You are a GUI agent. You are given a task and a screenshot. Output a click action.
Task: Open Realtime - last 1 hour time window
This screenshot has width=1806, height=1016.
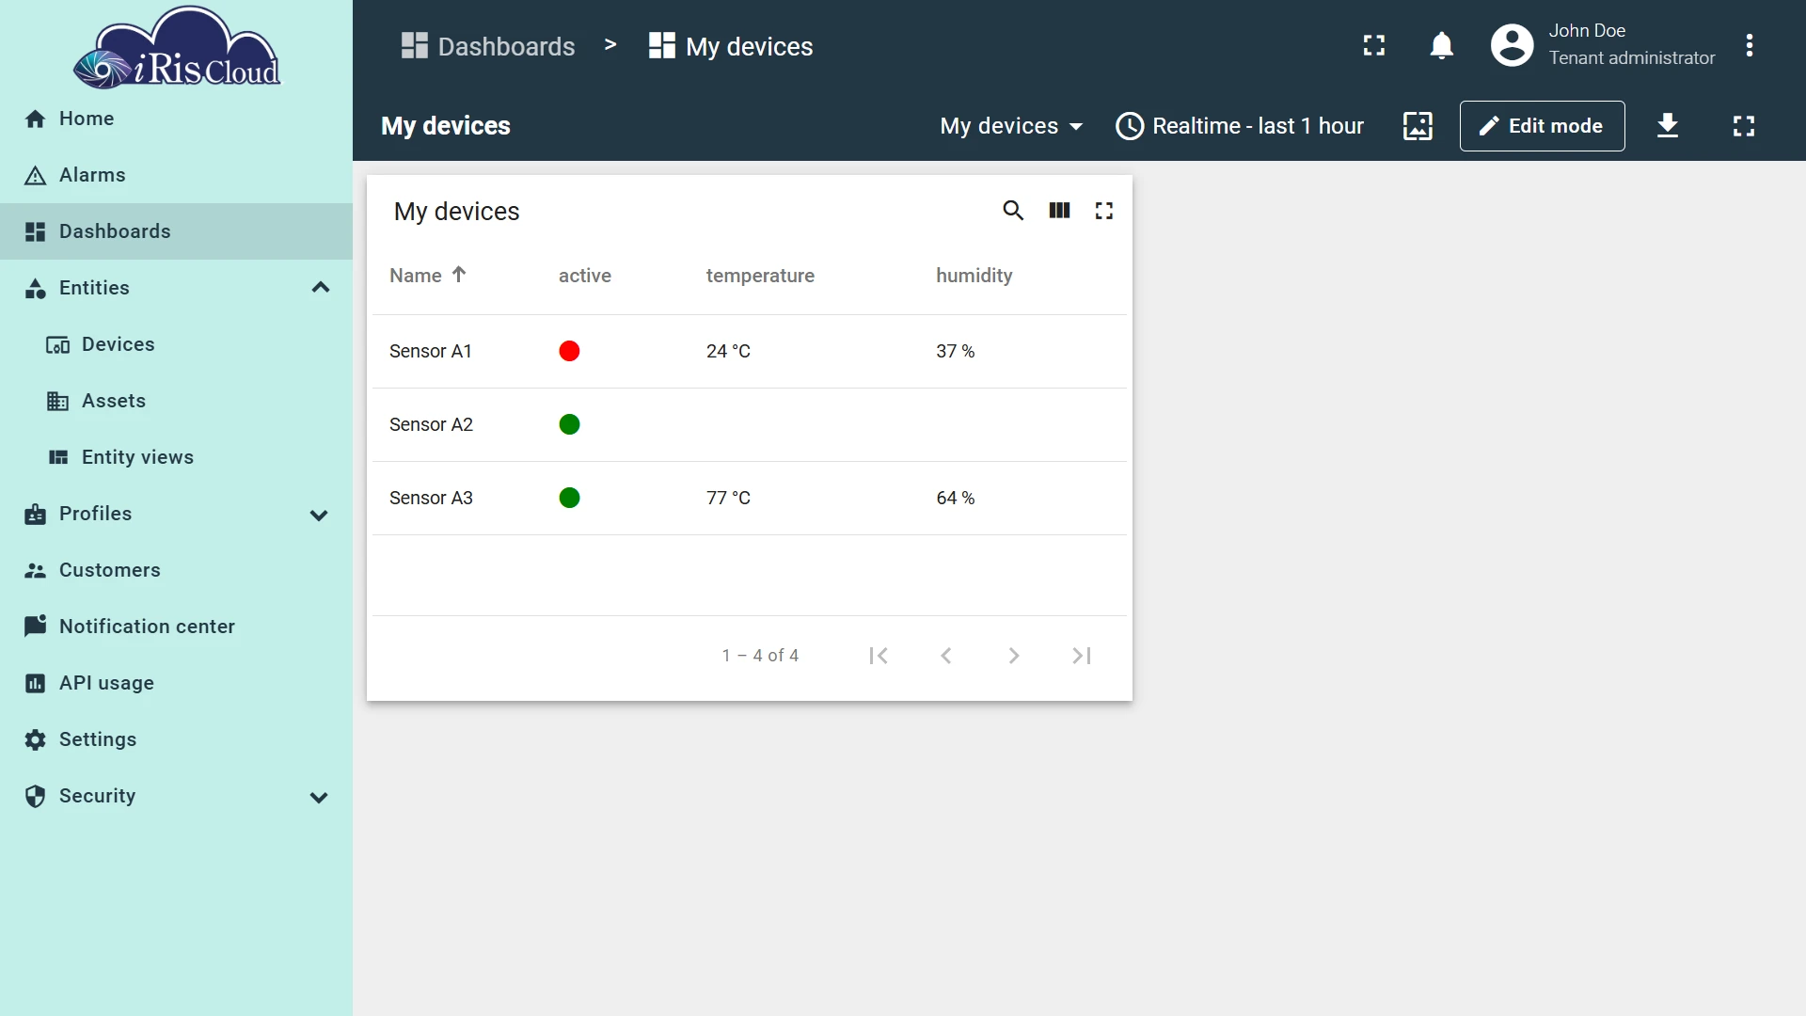(1240, 126)
